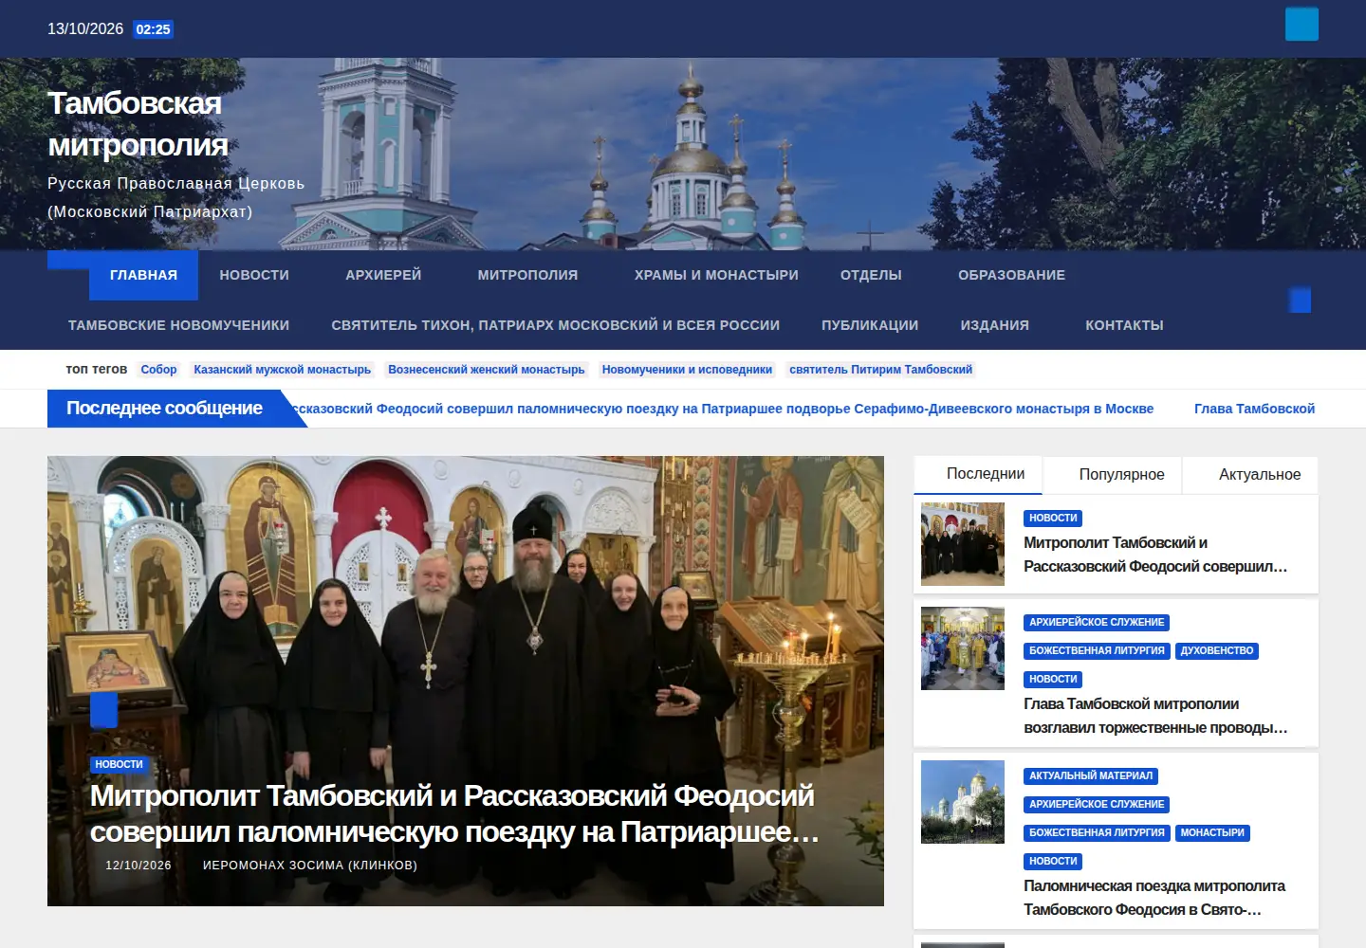Open the ГЛАВНАЯ menu item
Screen dimensions: 1366x948
tap(143, 275)
